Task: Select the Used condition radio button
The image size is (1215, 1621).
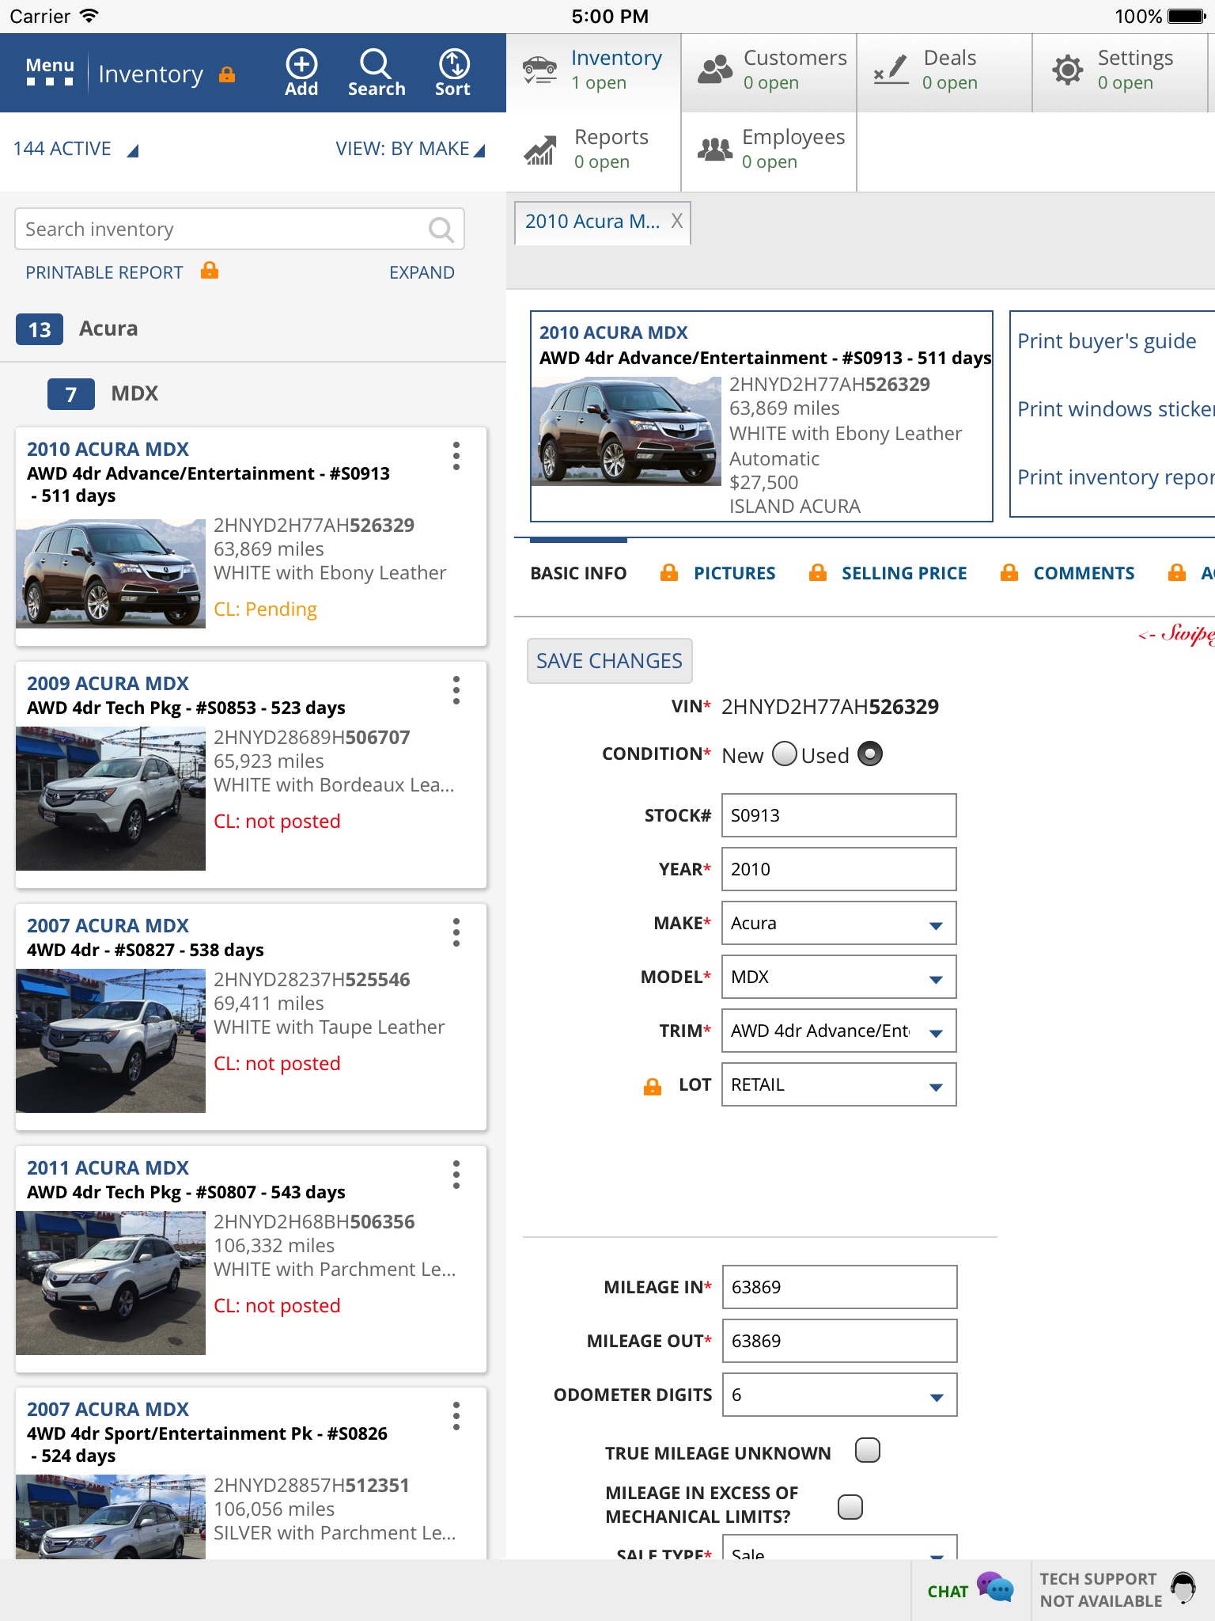Action: pos(870,754)
